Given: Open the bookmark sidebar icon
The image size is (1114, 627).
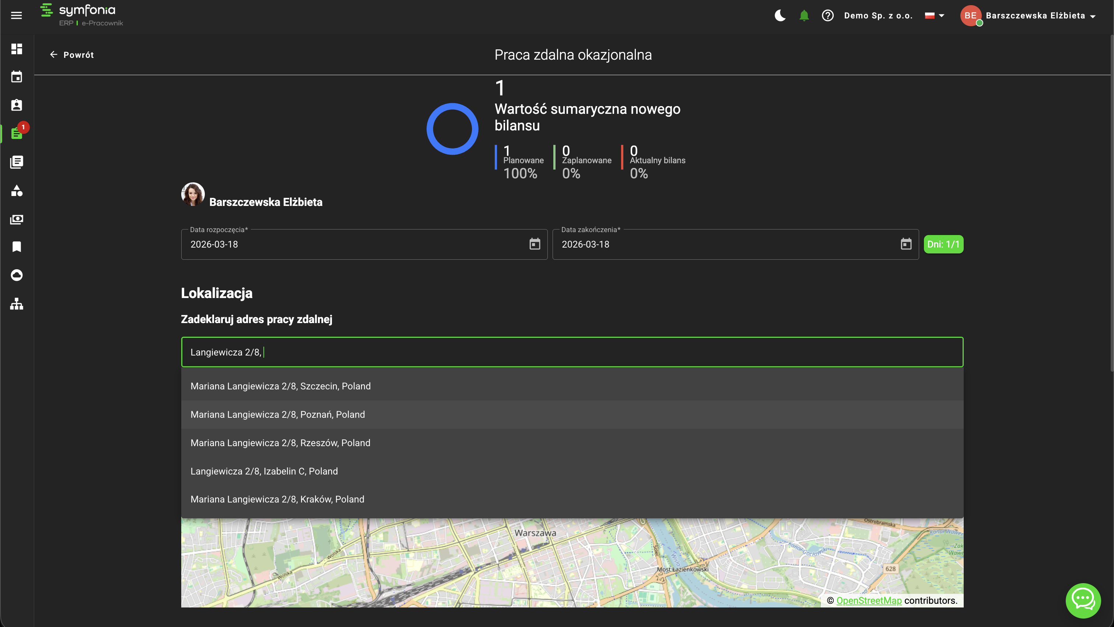Looking at the screenshot, I should 17,246.
